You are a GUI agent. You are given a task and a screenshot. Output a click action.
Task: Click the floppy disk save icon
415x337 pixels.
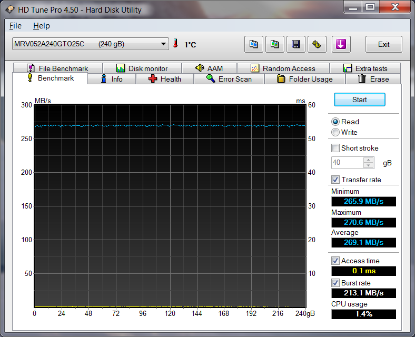click(x=296, y=44)
